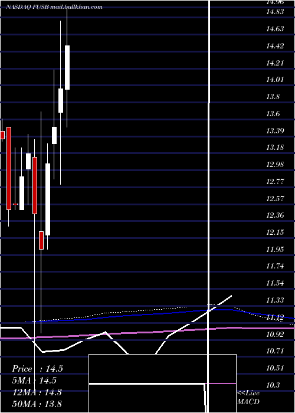Click the '50MA : 13.8' value
This screenshot has width=295, height=413.
[x=37, y=404]
